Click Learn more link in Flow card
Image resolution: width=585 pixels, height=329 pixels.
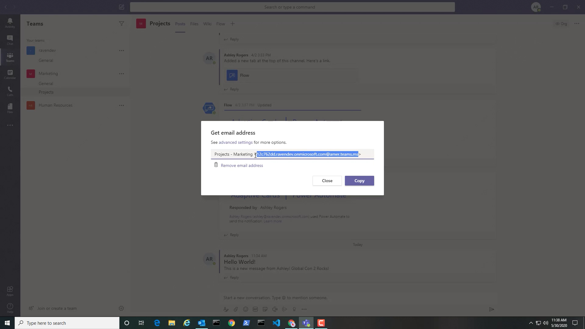tap(273, 221)
